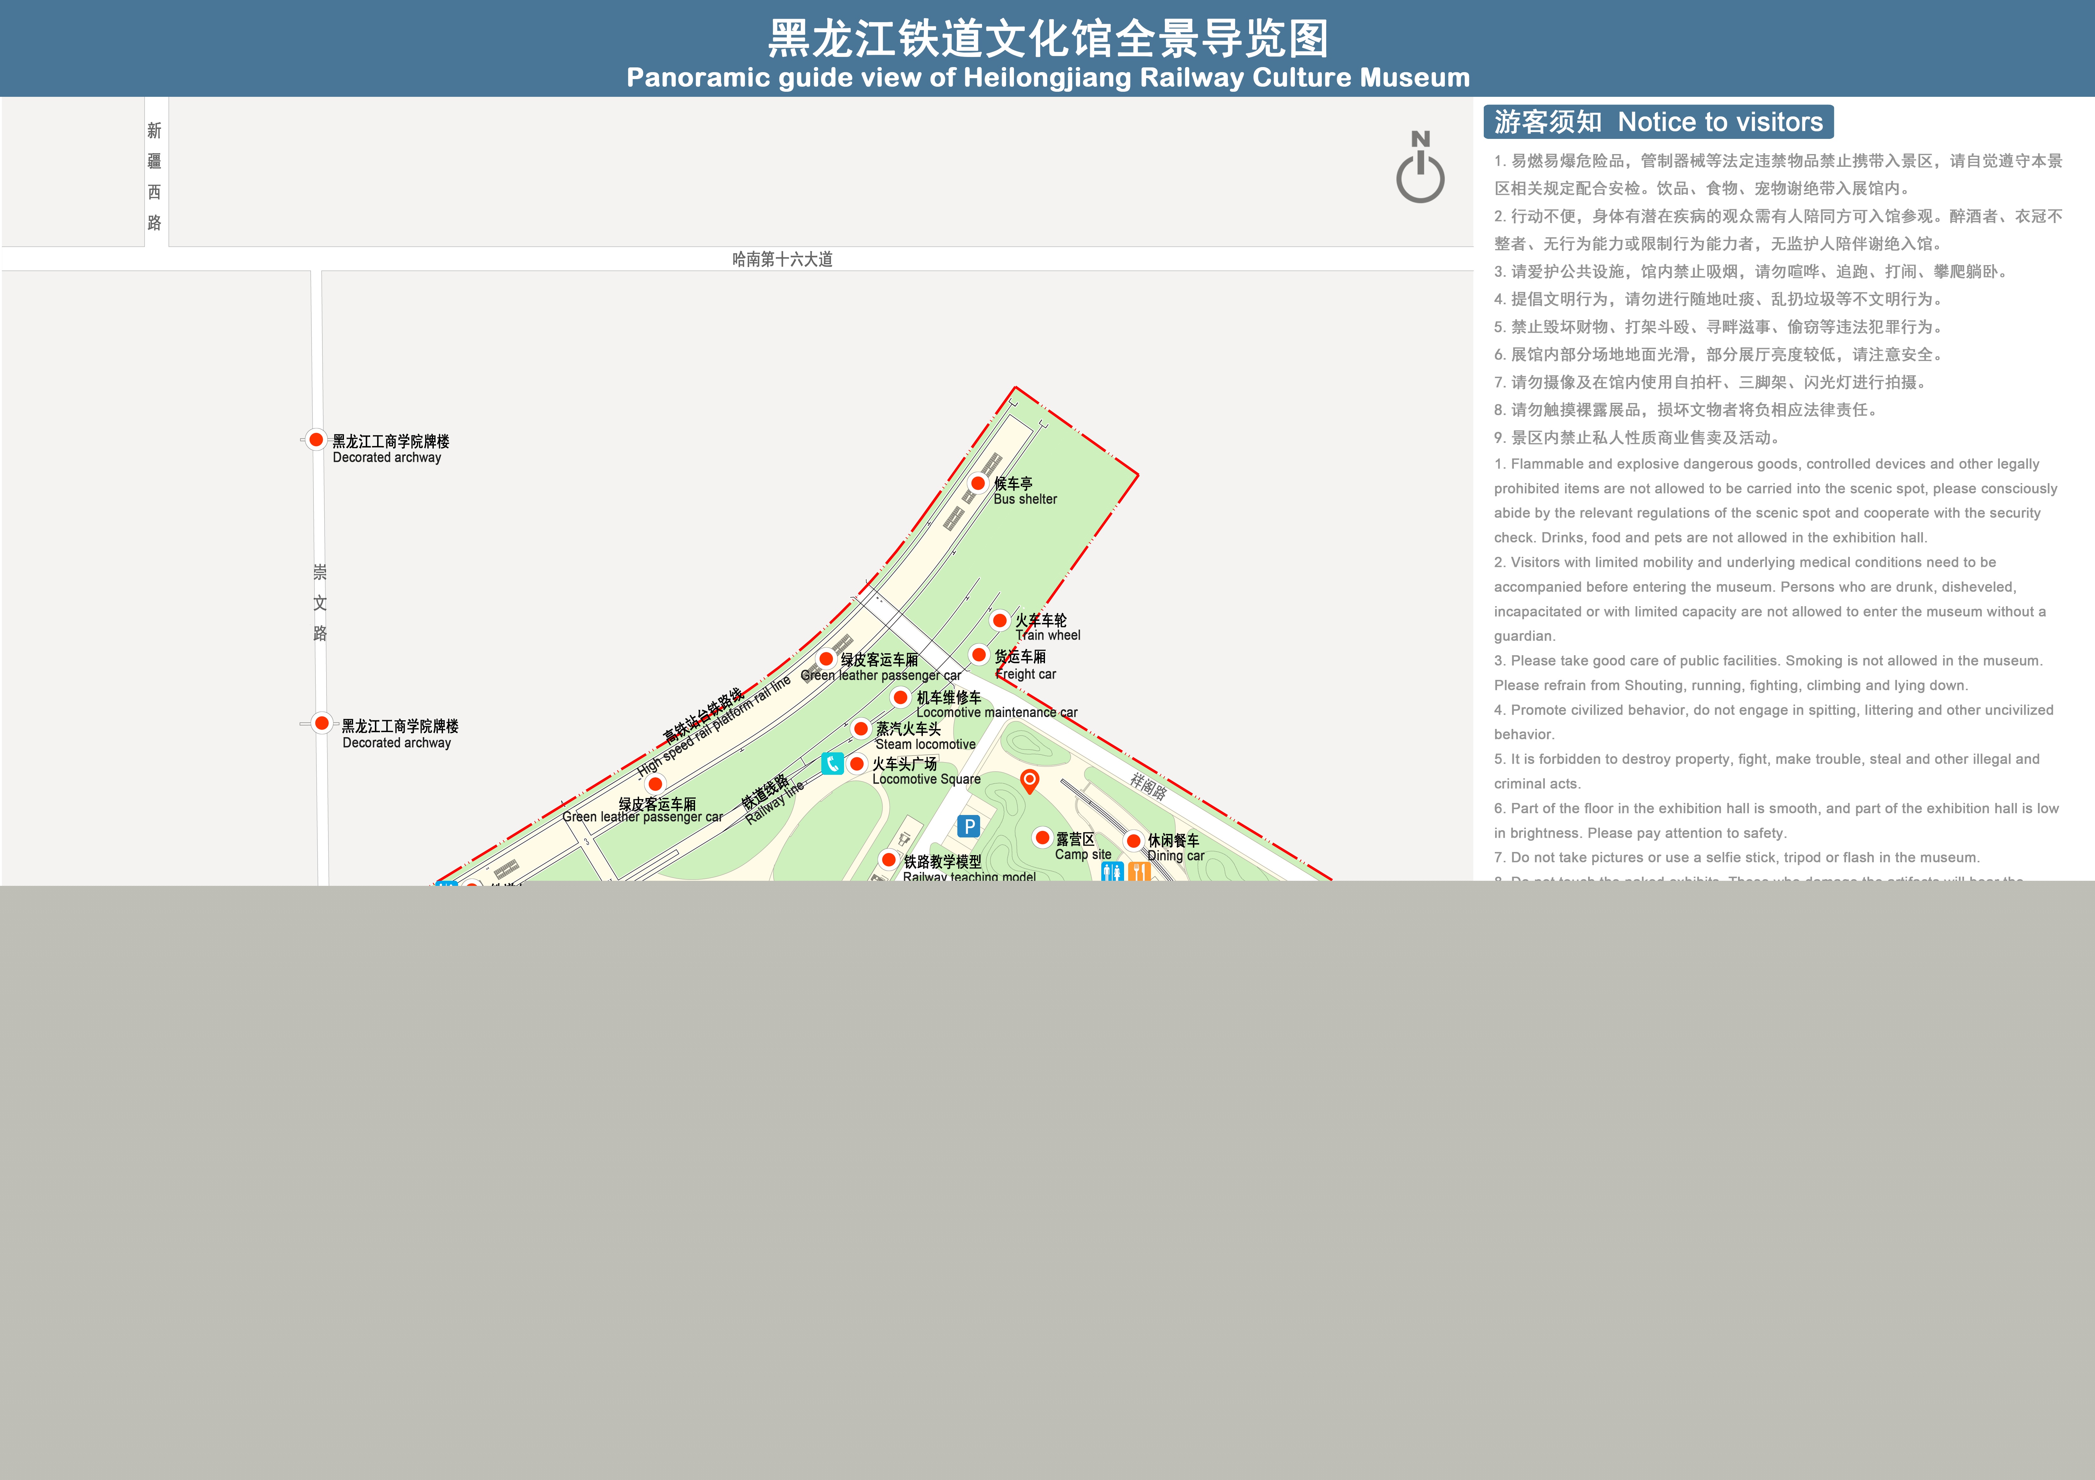Click the road label '新疆西路'
Image resolution: width=2095 pixels, height=1480 pixels.
click(x=154, y=177)
